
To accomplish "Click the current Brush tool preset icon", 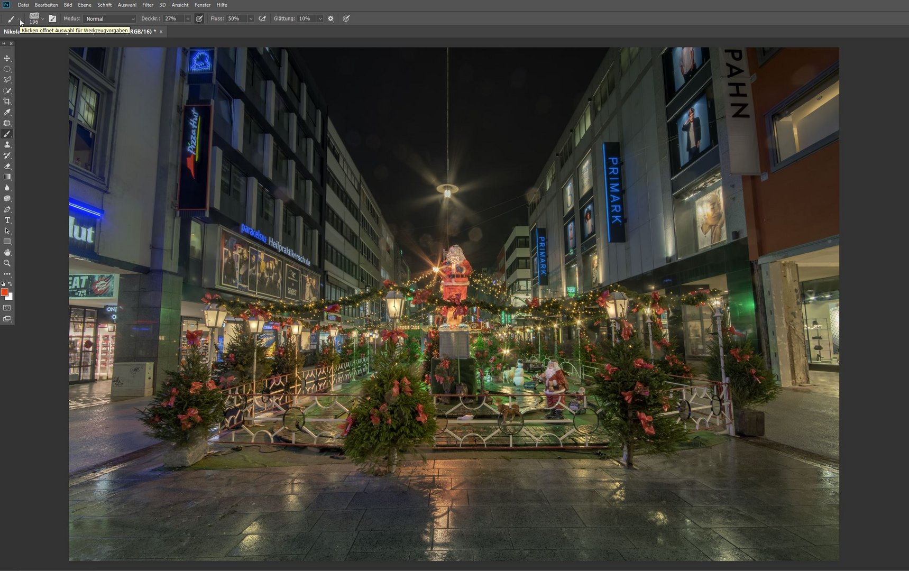I will (11, 19).
